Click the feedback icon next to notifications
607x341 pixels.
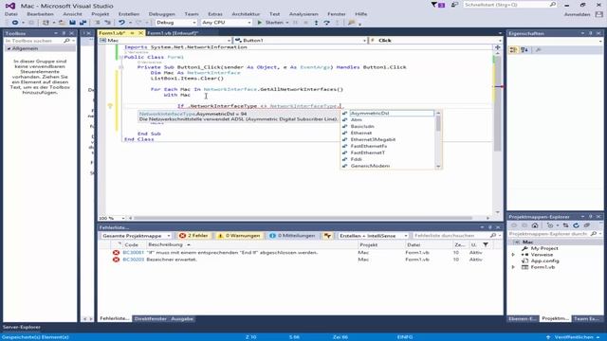454,5
